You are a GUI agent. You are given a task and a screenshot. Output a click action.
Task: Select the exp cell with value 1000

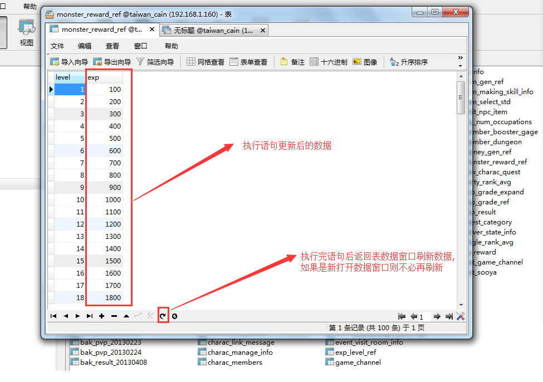[x=104, y=200]
